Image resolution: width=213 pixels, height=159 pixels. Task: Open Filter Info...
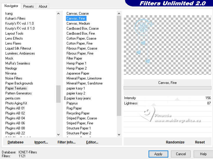pos(66,142)
